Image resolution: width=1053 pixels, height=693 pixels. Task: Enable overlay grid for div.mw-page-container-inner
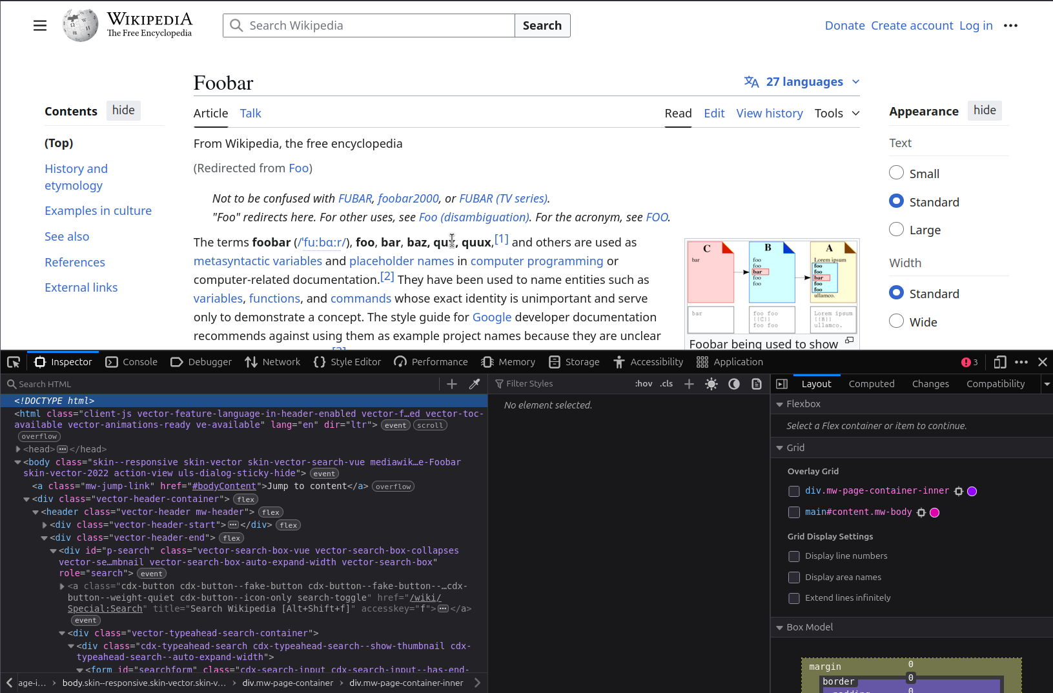[794, 491]
